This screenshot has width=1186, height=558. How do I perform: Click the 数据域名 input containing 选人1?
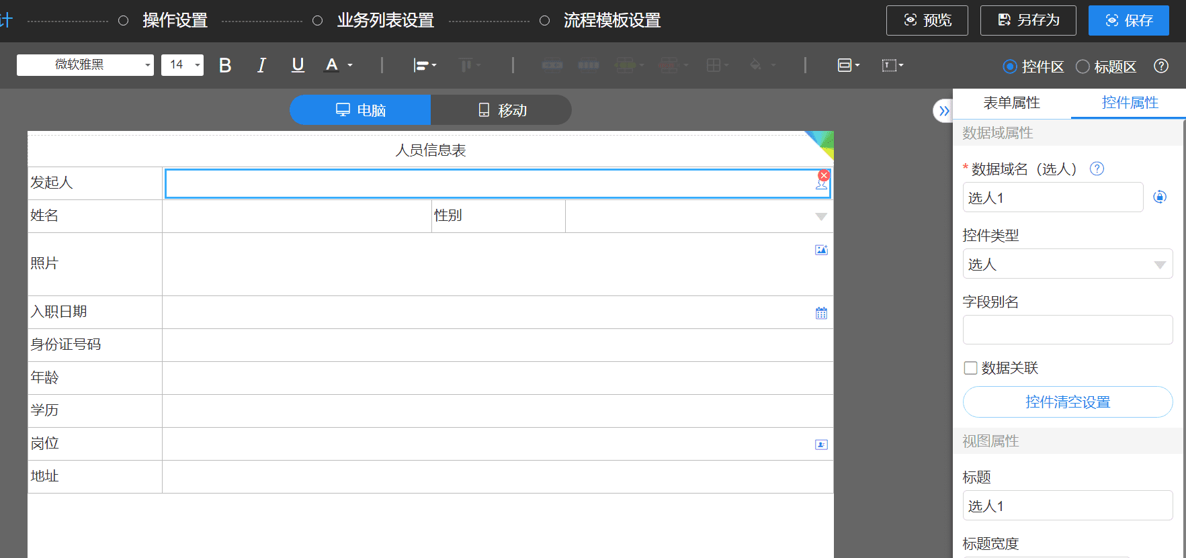click(x=1053, y=197)
